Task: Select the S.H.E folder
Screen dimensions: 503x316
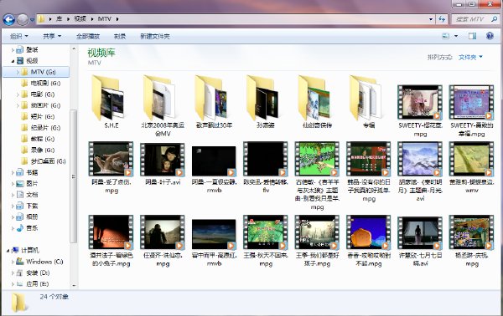Action: click(x=111, y=102)
